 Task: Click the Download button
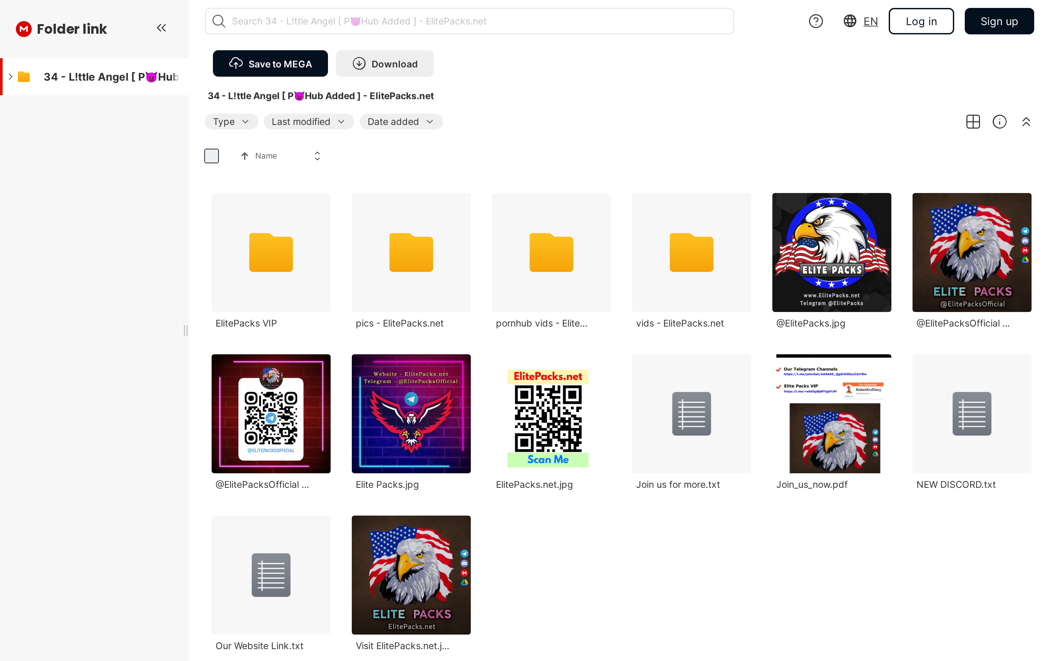pyautogui.click(x=384, y=64)
